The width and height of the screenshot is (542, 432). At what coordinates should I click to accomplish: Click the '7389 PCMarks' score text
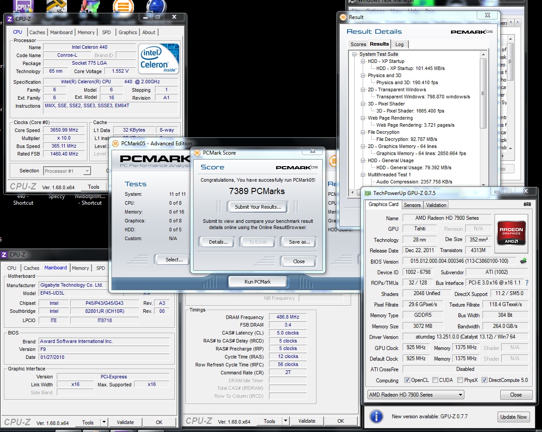click(257, 191)
